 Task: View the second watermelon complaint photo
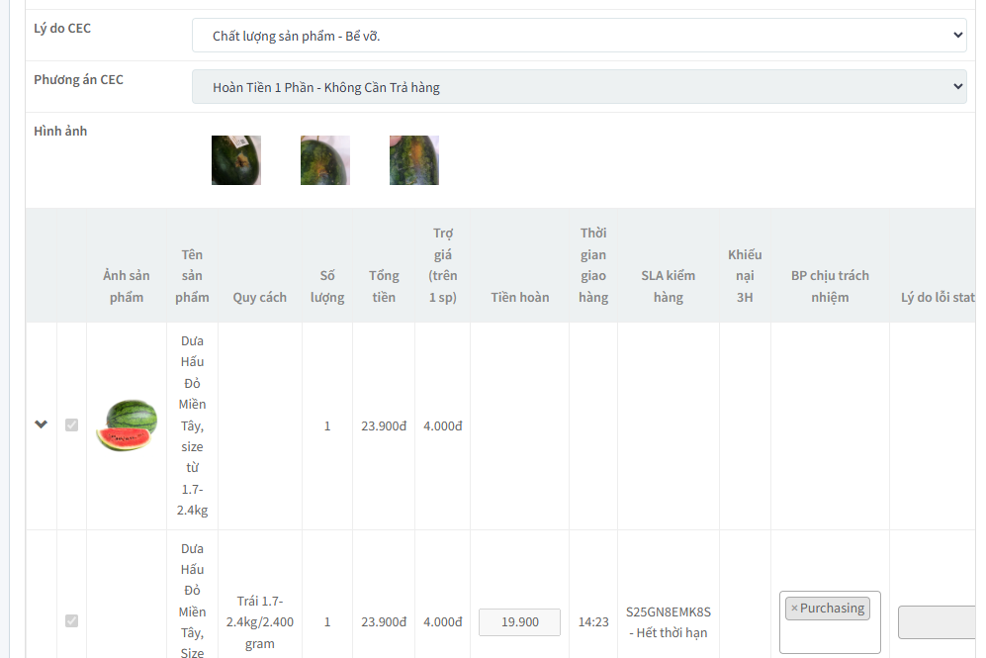point(325,159)
